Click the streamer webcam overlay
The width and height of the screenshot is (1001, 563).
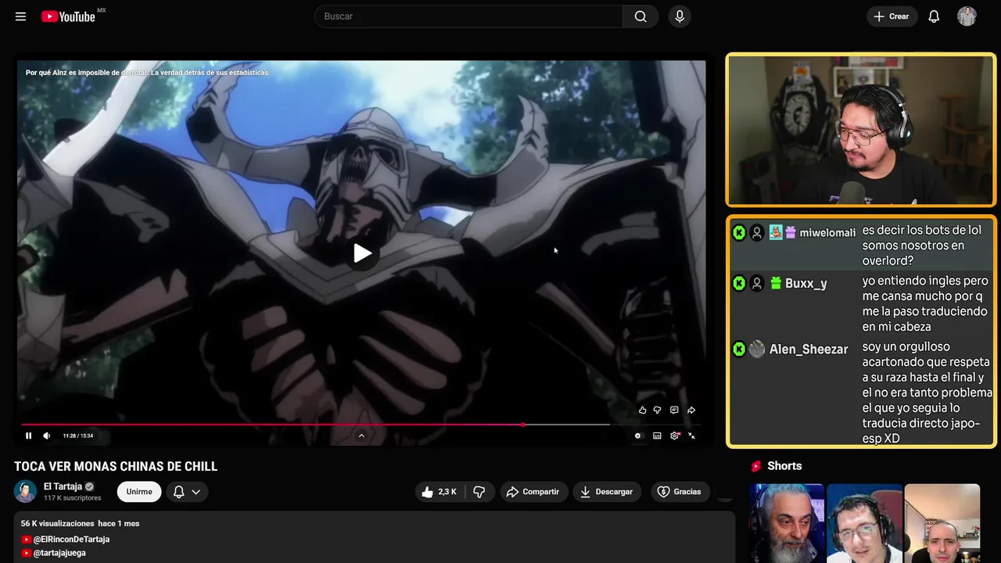[x=861, y=130]
